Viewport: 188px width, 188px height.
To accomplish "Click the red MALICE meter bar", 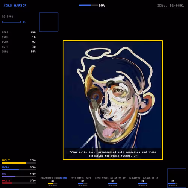I will [x=19, y=183].
